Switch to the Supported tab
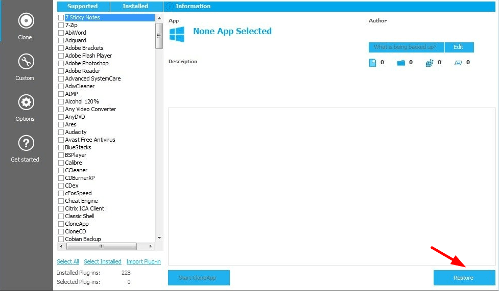This screenshot has width=499, height=291. pyautogui.click(x=83, y=6)
